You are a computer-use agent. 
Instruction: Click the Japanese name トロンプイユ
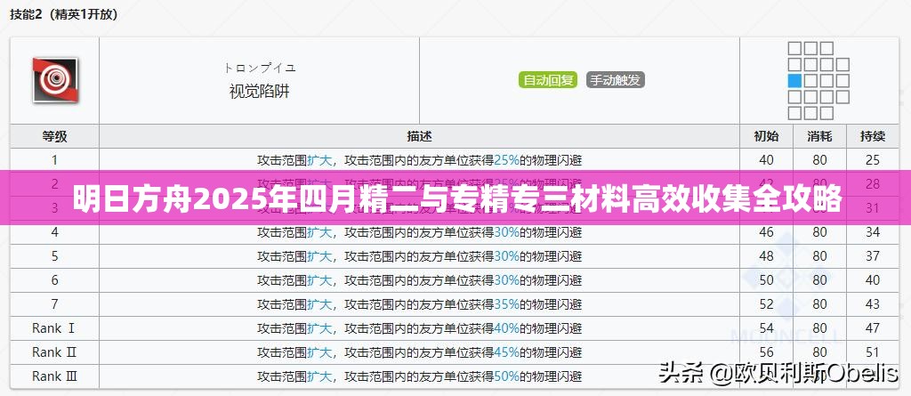click(x=260, y=68)
